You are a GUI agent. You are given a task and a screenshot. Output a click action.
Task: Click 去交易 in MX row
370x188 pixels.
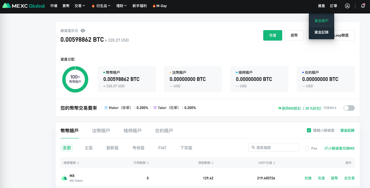(x=349, y=178)
